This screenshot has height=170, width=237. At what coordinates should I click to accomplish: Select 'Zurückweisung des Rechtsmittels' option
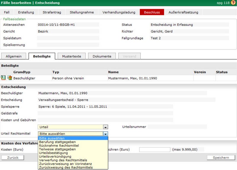coord(66,167)
